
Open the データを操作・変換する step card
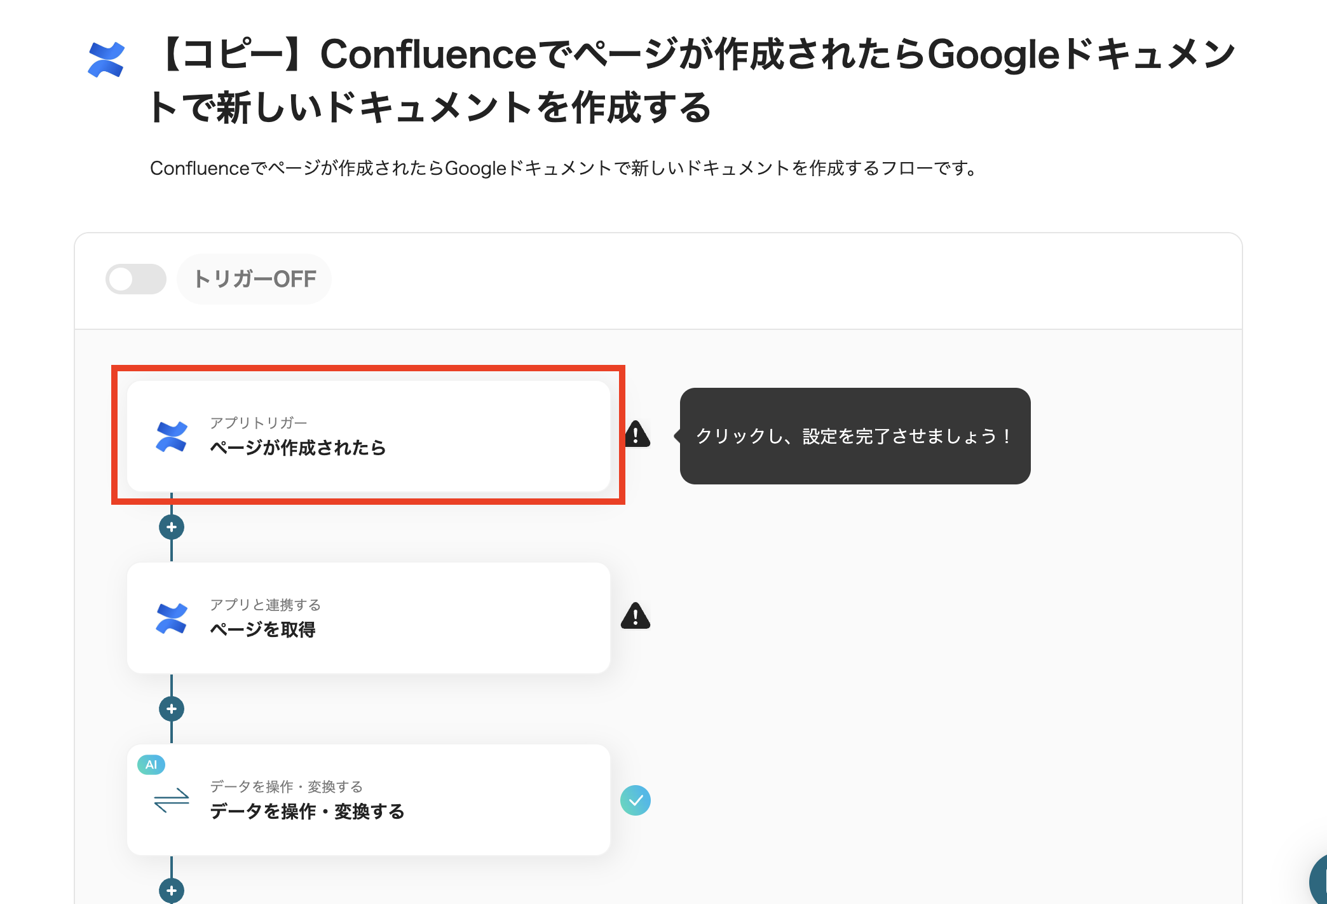point(369,800)
